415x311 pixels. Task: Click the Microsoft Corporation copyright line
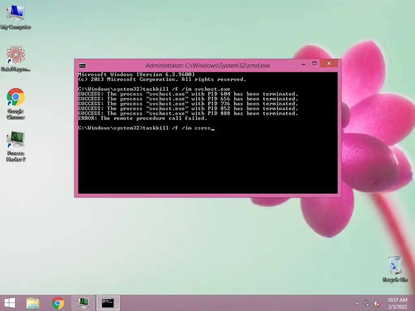pyautogui.click(x=162, y=79)
